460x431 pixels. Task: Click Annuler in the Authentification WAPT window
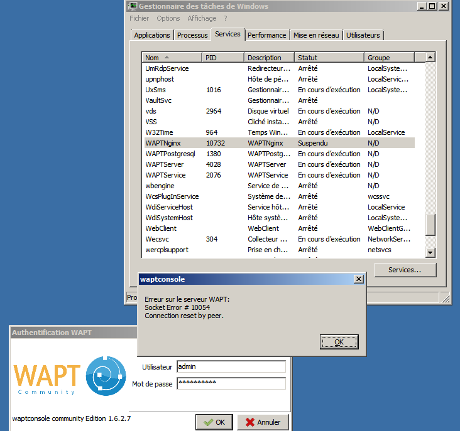coord(263,422)
